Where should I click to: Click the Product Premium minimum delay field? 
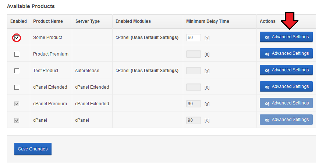(194, 54)
